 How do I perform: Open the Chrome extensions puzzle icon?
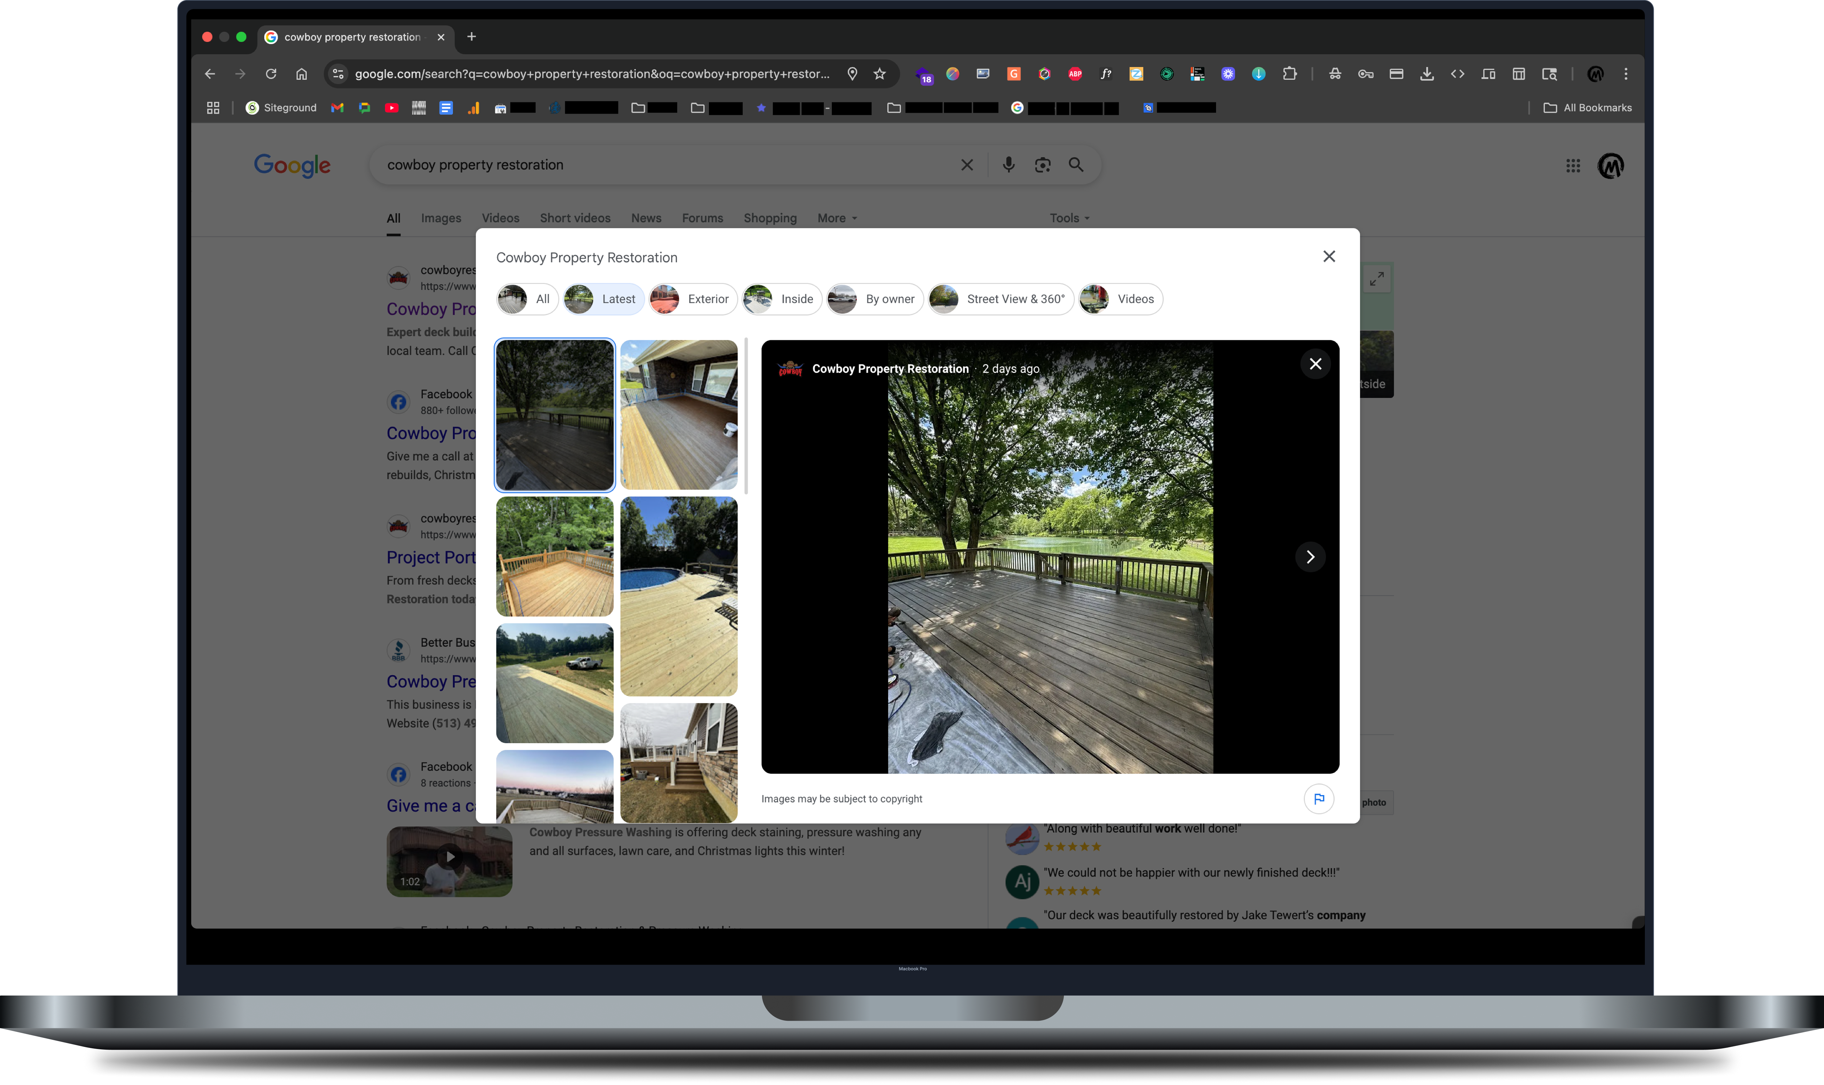[x=1289, y=74]
